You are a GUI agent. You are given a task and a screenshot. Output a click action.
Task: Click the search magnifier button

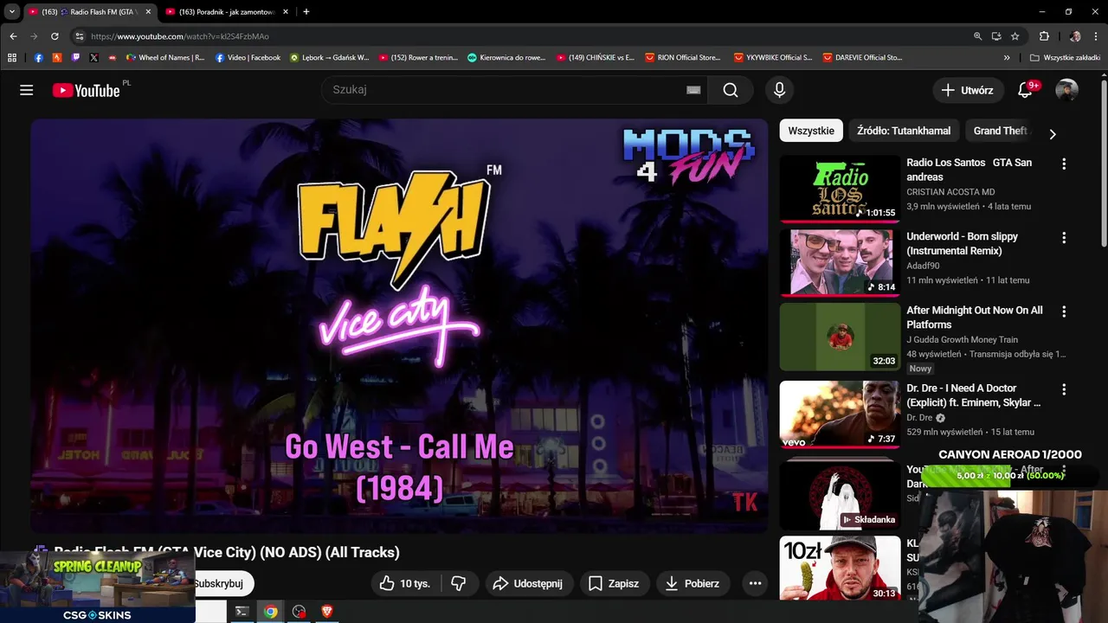click(731, 90)
